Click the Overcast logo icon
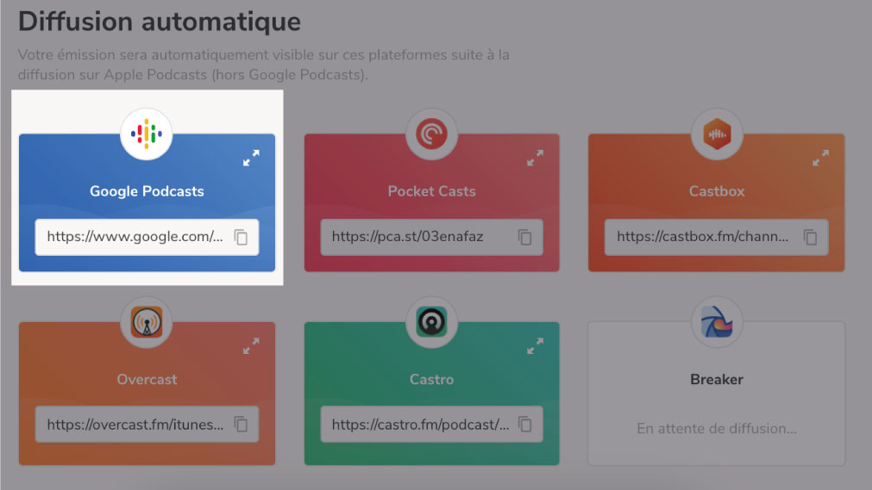 click(147, 322)
